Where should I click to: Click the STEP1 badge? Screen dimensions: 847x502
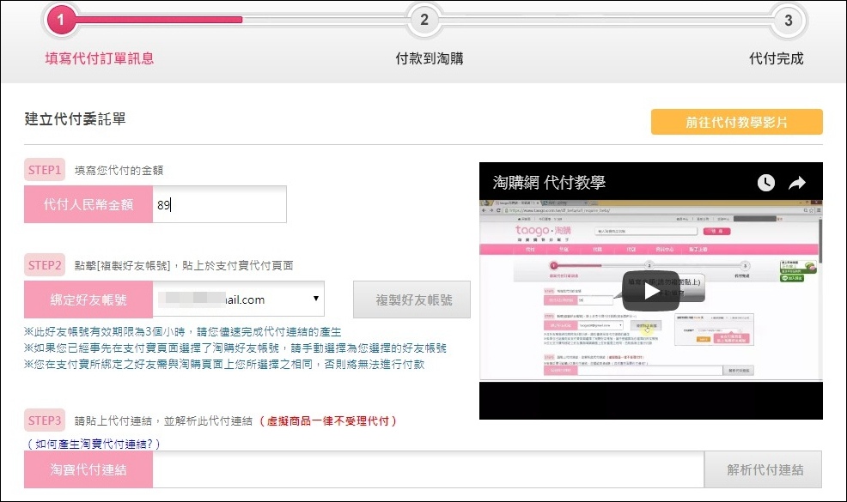click(45, 170)
